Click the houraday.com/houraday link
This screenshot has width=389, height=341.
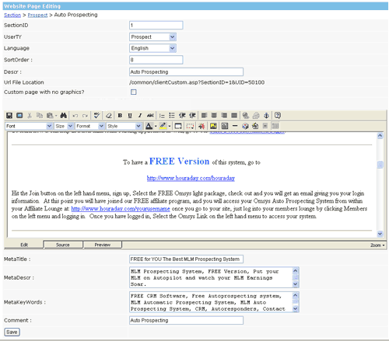pyautogui.click(x=191, y=178)
